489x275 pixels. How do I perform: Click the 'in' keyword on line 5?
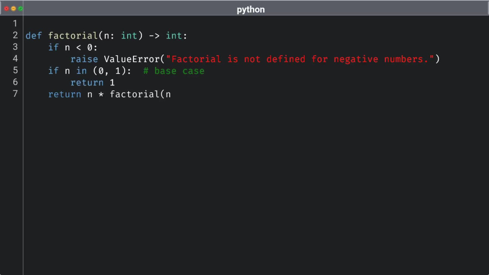coord(81,71)
